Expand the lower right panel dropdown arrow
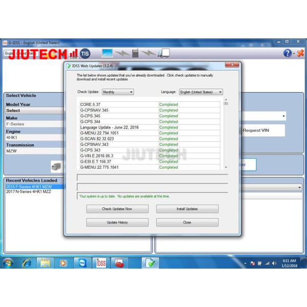This screenshot has height=307, width=307. pyautogui.click(x=299, y=188)
